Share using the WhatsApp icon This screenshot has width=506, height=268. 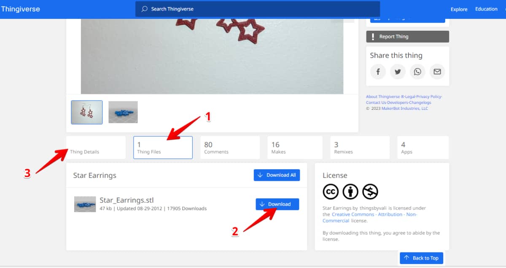tap(417, 72)
